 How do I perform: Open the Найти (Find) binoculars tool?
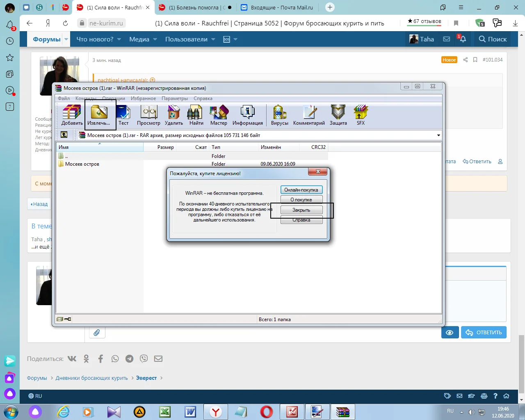[x=196, y=115]
